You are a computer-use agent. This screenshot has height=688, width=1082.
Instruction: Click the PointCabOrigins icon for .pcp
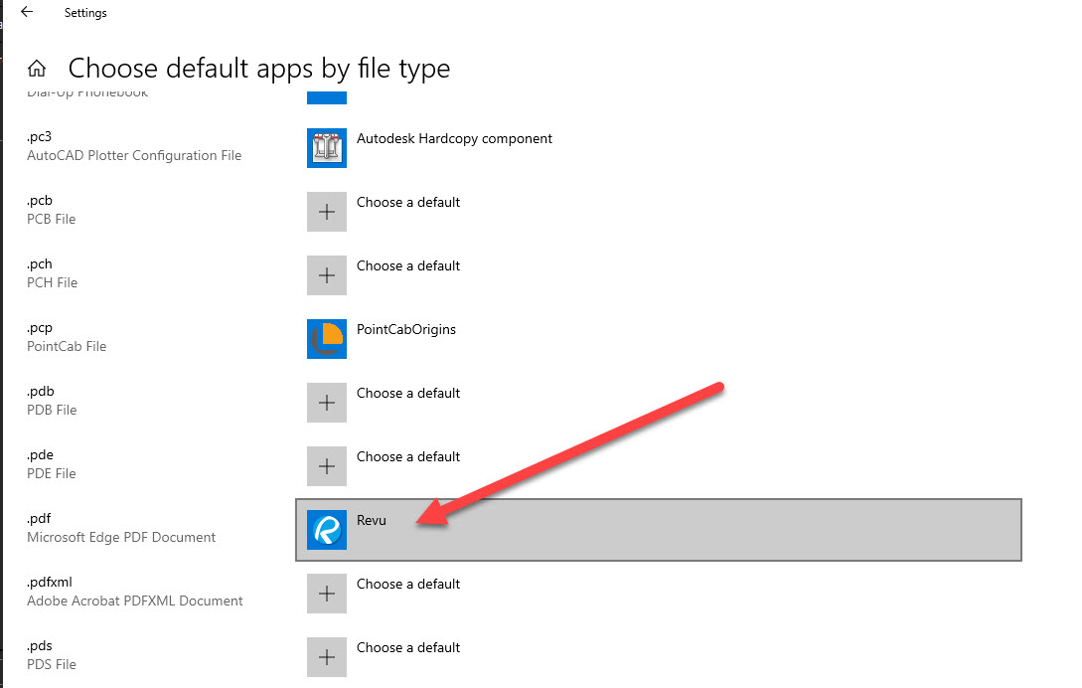click(x=327, y=338)
